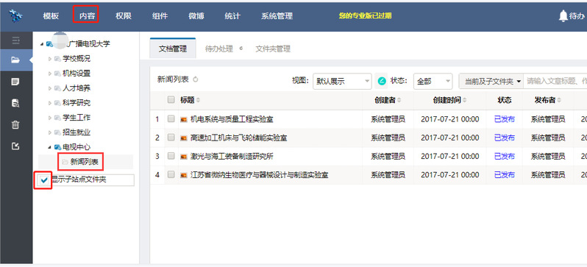Open the 系统管理 top menu

click(x=277, y=16)
